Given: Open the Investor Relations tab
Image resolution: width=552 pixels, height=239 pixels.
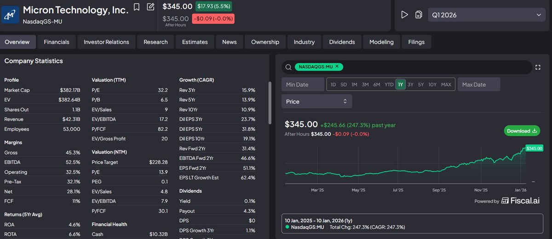Looking at the screenshot, I should (106, 42).
